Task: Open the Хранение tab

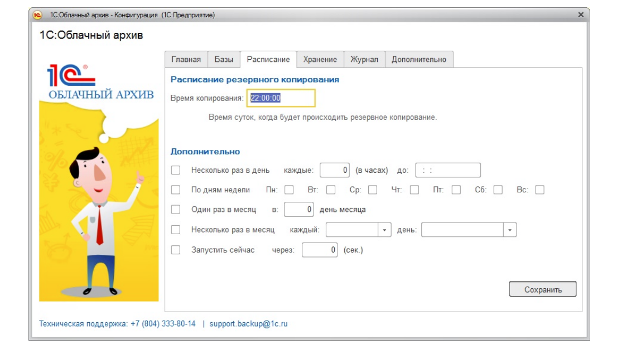Action: tap(320, 60)
